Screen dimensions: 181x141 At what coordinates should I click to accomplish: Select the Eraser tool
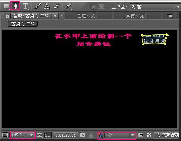coord(56,6)
